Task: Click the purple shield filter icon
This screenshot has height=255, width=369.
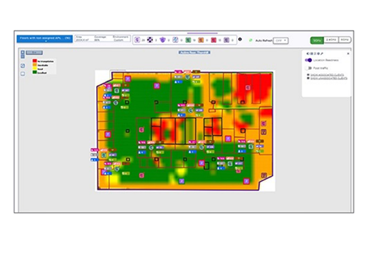Action: click(162, 40)
